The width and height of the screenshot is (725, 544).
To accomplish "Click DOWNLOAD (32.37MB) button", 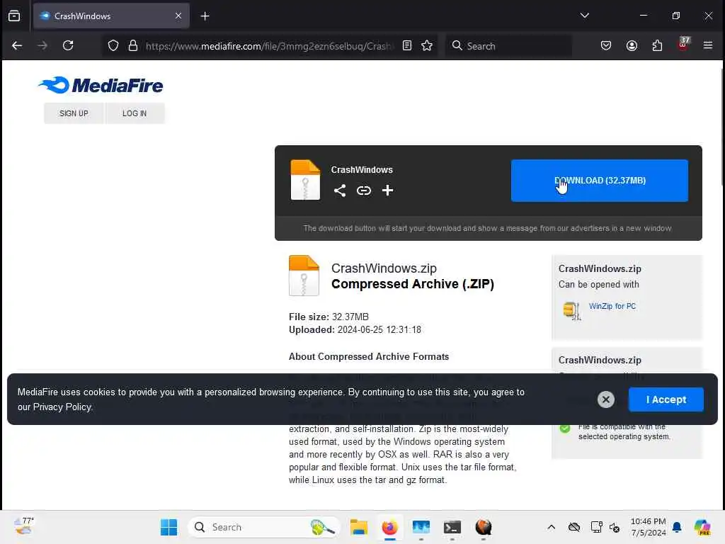I will pyautogui.click(x=599, y=181).
